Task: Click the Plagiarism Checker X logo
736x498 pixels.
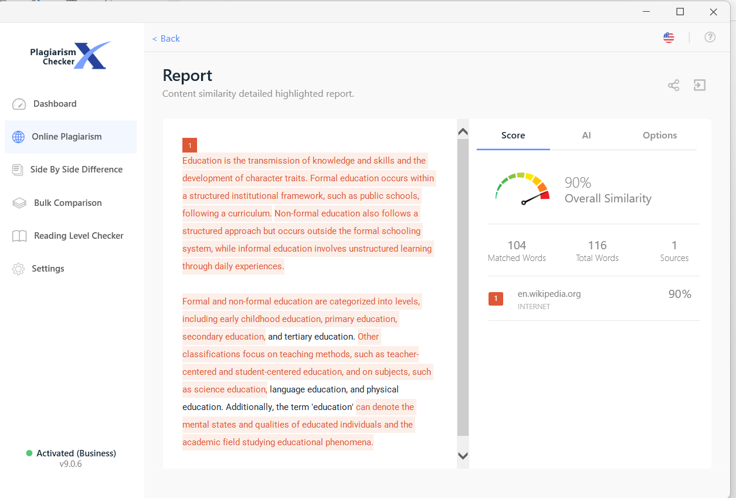Action: point(71,56)
